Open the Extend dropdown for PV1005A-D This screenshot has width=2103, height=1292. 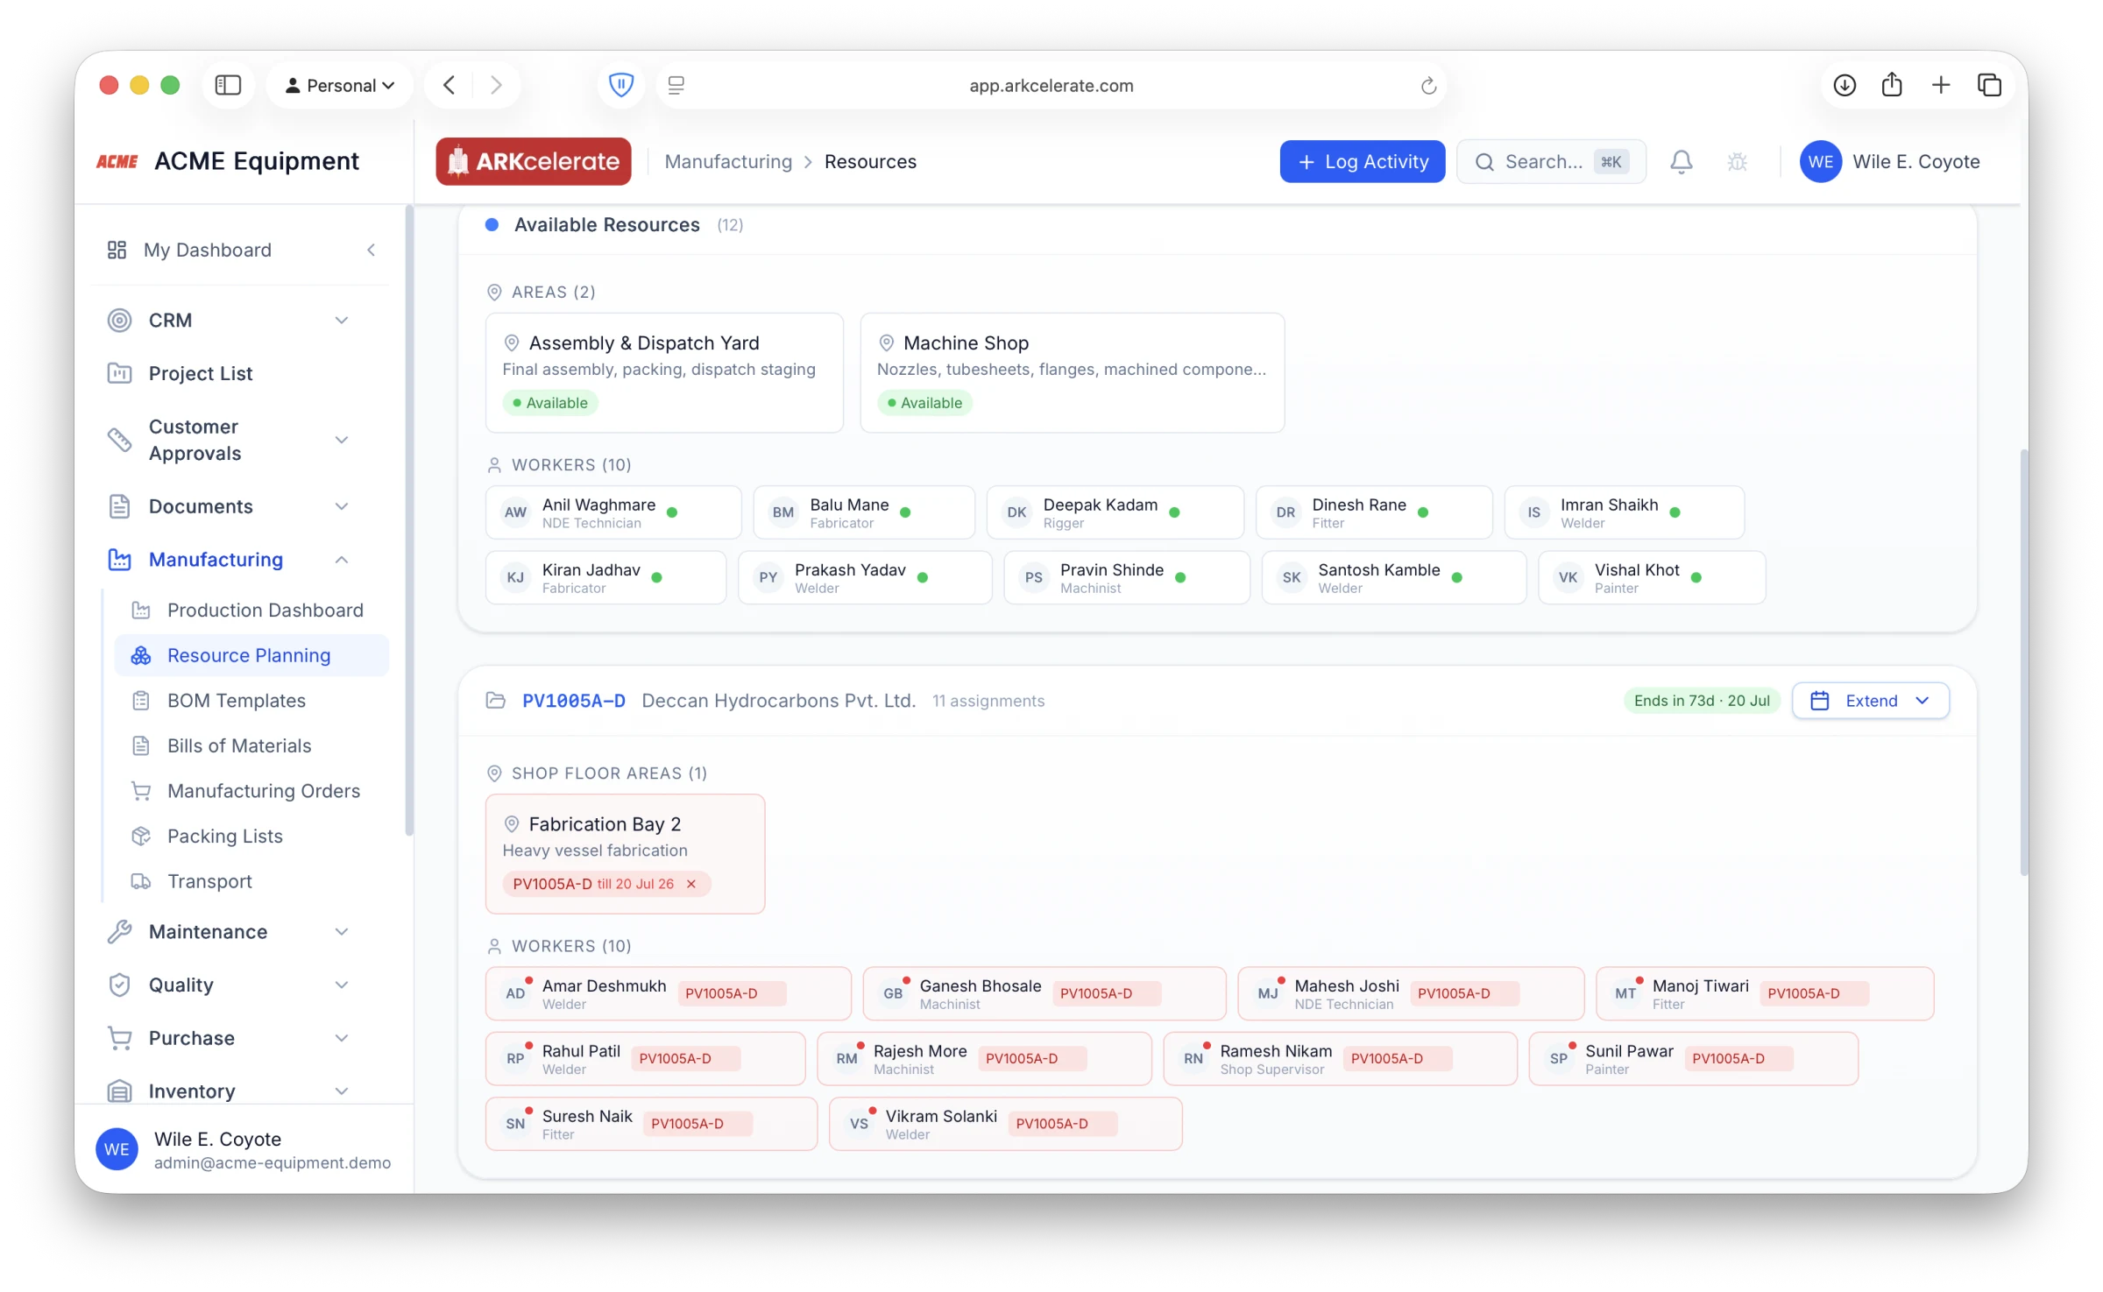pos(1870,701)
